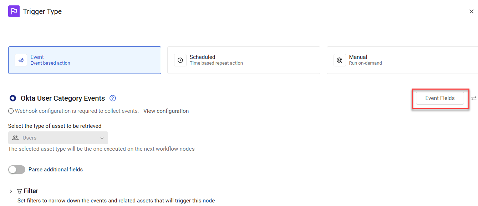Viewport: 478px width, 206px height.
Task: Click the Users people icon in dropdown
Action: pos(15,138)
